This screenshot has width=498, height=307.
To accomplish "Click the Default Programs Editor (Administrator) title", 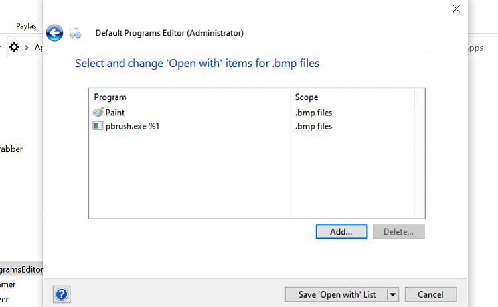I will tap(169, 33).
